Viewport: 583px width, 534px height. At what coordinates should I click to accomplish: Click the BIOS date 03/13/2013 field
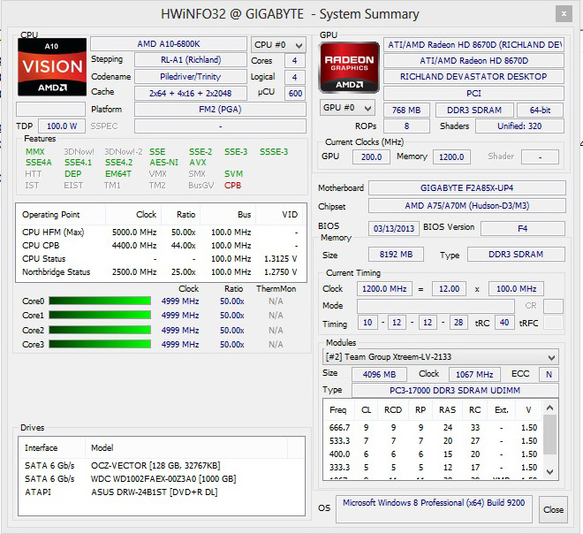click(x=394, y=228)
